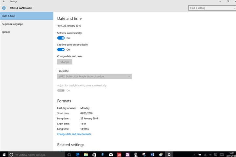Click the Time & Language gear icon
This screenshot has width=236, height=157.
4,8
